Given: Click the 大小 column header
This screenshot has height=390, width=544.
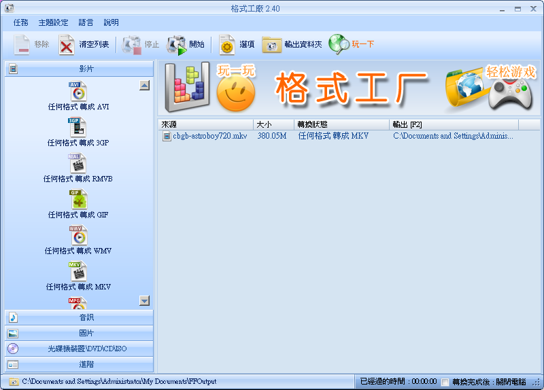Looking at the screenshot, I should pos(273,125).
